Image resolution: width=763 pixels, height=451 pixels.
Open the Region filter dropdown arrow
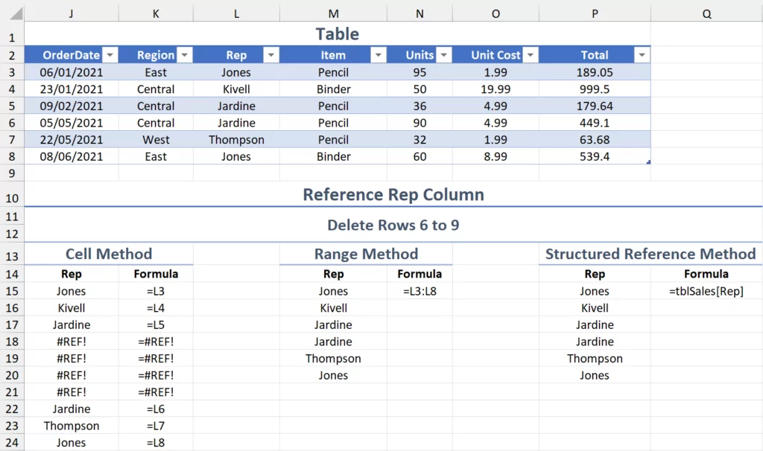[184, 55]
